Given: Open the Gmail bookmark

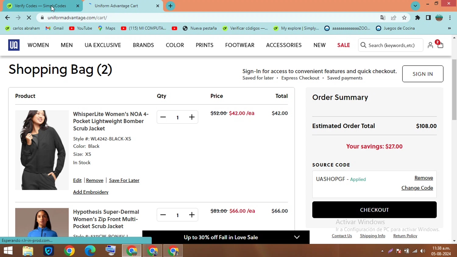Looking at the screenshot, I should click(x=55, y=28).
